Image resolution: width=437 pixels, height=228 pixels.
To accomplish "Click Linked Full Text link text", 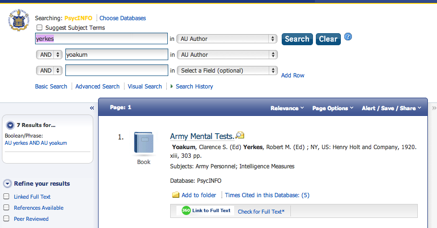I will [x=32, y=197].
